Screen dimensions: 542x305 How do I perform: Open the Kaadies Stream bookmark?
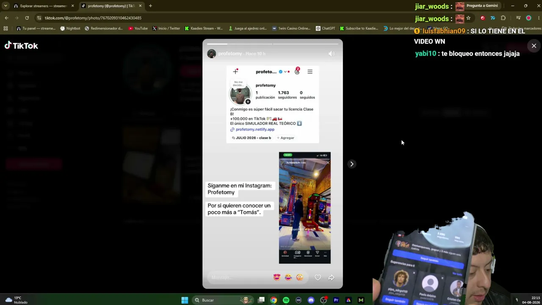tap(204, 28)
